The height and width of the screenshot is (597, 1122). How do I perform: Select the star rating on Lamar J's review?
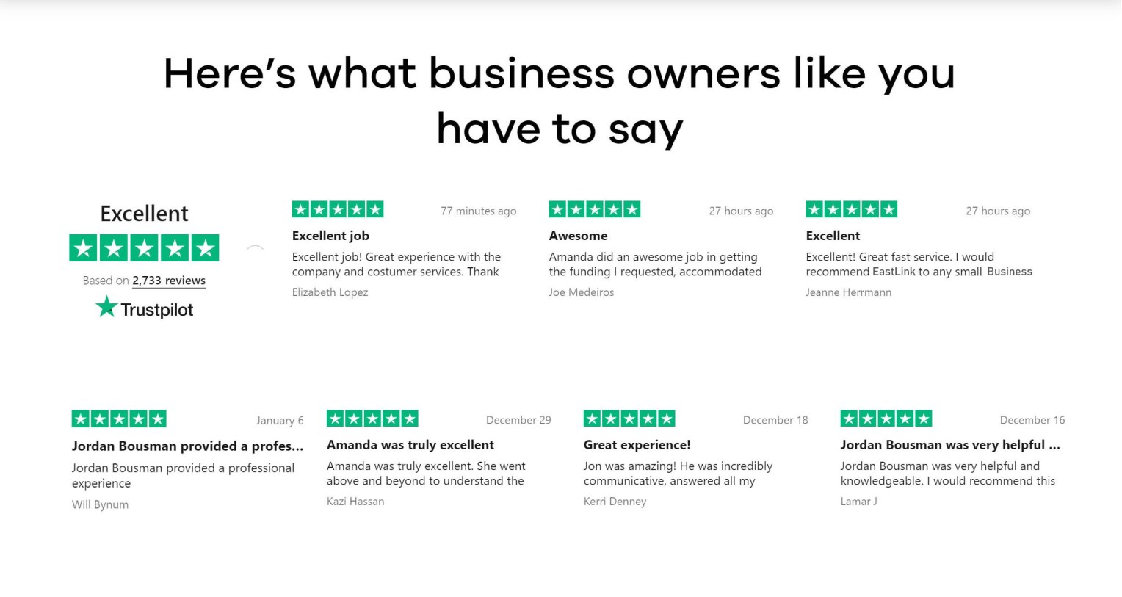pos(886,419)
